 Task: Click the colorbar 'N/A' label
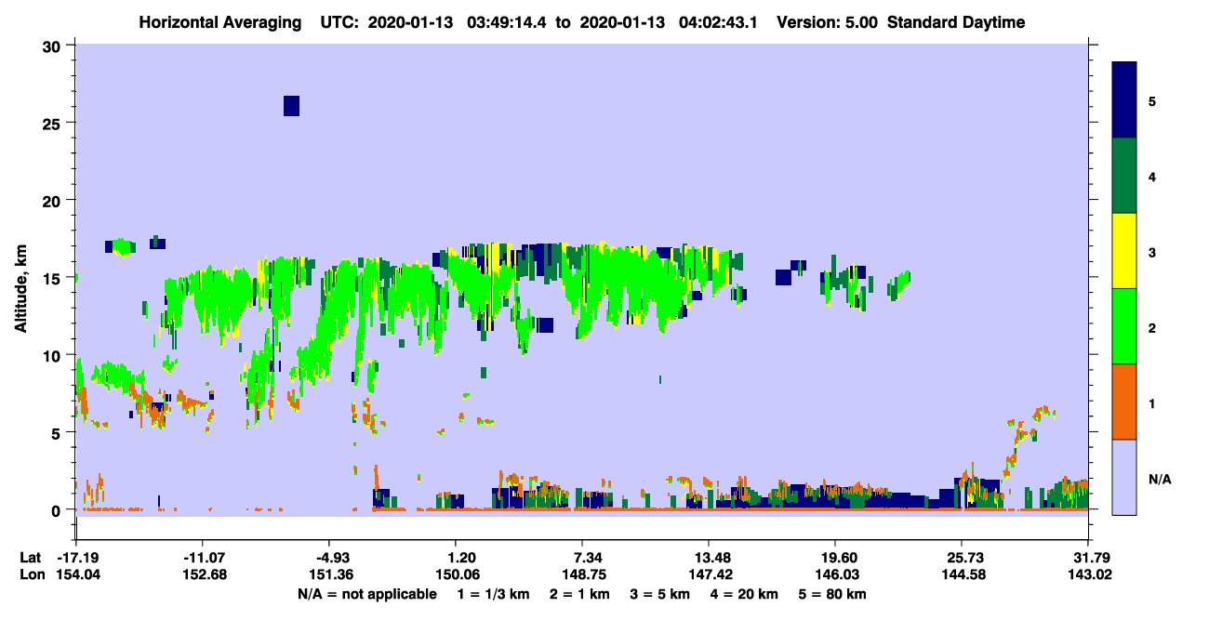pyautogui.click(x=1160, y=479)
